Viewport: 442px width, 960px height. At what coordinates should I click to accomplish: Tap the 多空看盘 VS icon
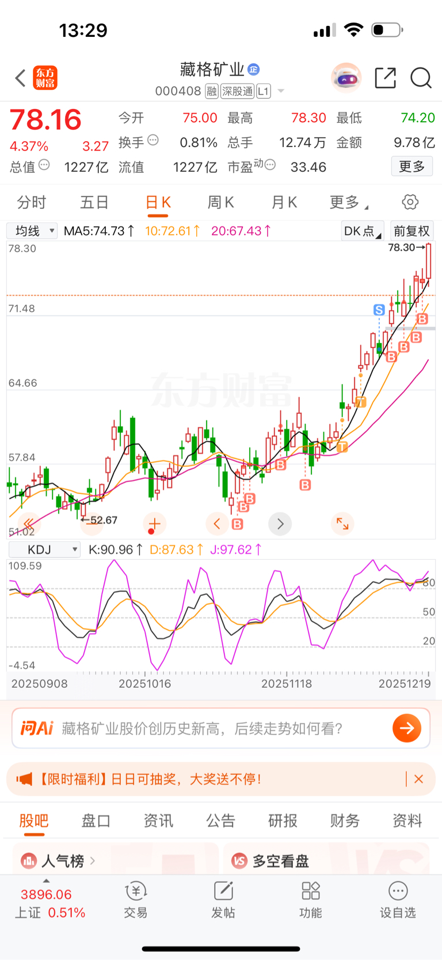(x=239, y=861)
